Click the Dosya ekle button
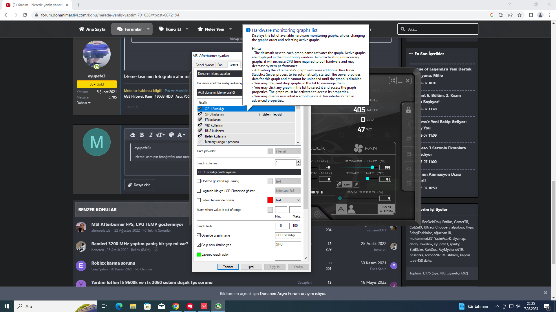Screen dimensions: 556x312 click(139, 185)
